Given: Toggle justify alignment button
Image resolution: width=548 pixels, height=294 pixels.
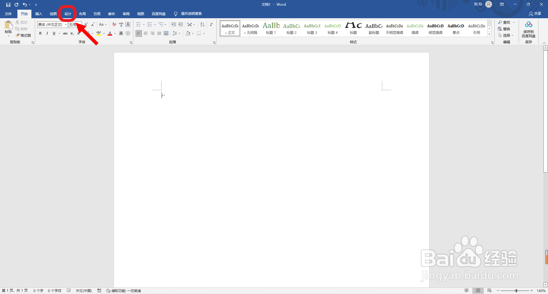Looking at the screenshot, I should (159, 33).
